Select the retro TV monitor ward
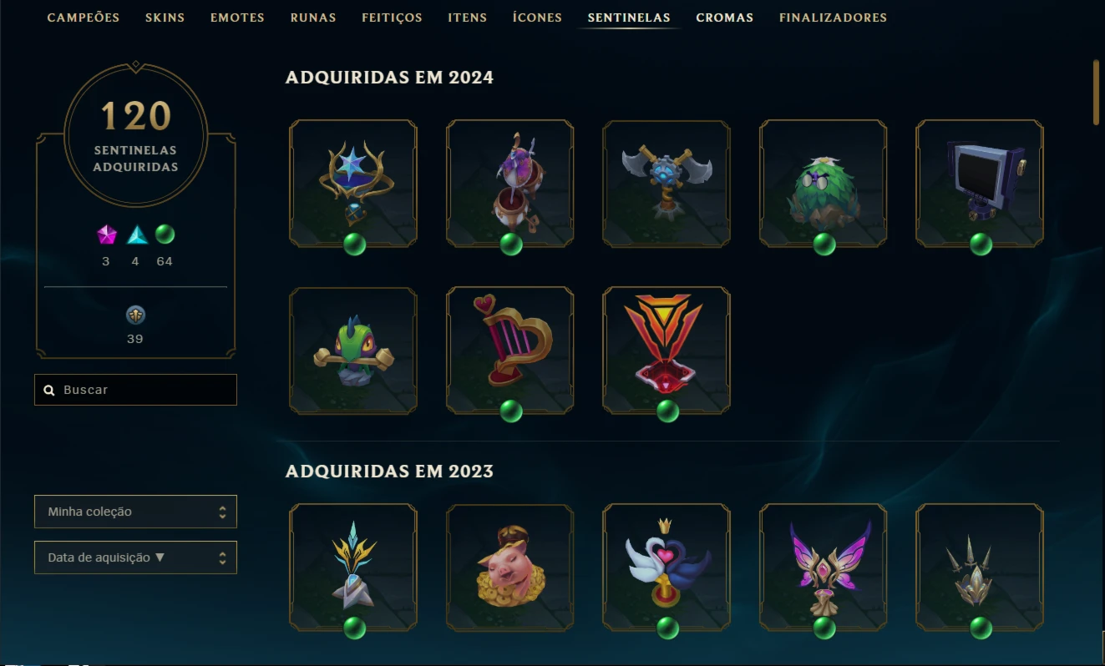The height and width of the screenshot is (666, 1105). pyautogui.click(x=980, y=184)
